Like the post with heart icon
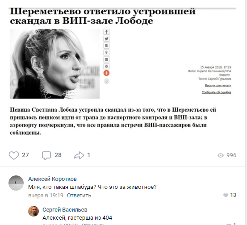This screenshot has width=247, height=225. pos(14,155)
